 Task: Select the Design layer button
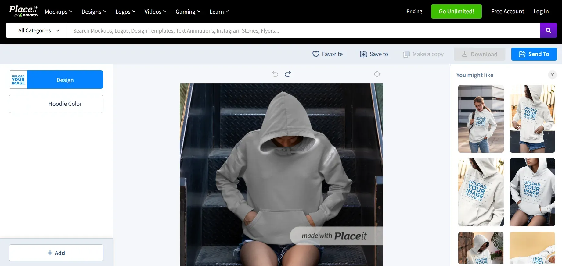pyautogui.click(x=65, y=80)
